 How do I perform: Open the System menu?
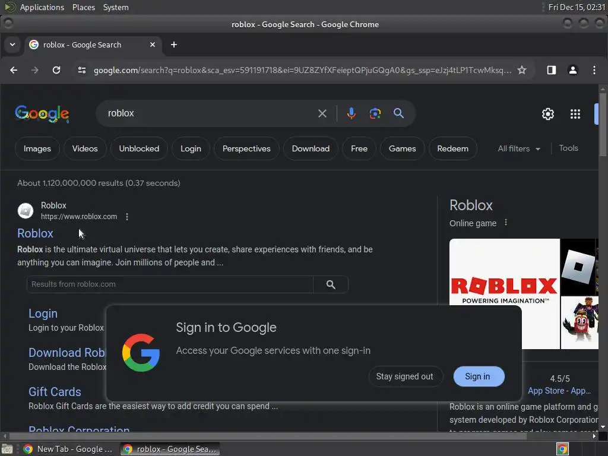116,7
